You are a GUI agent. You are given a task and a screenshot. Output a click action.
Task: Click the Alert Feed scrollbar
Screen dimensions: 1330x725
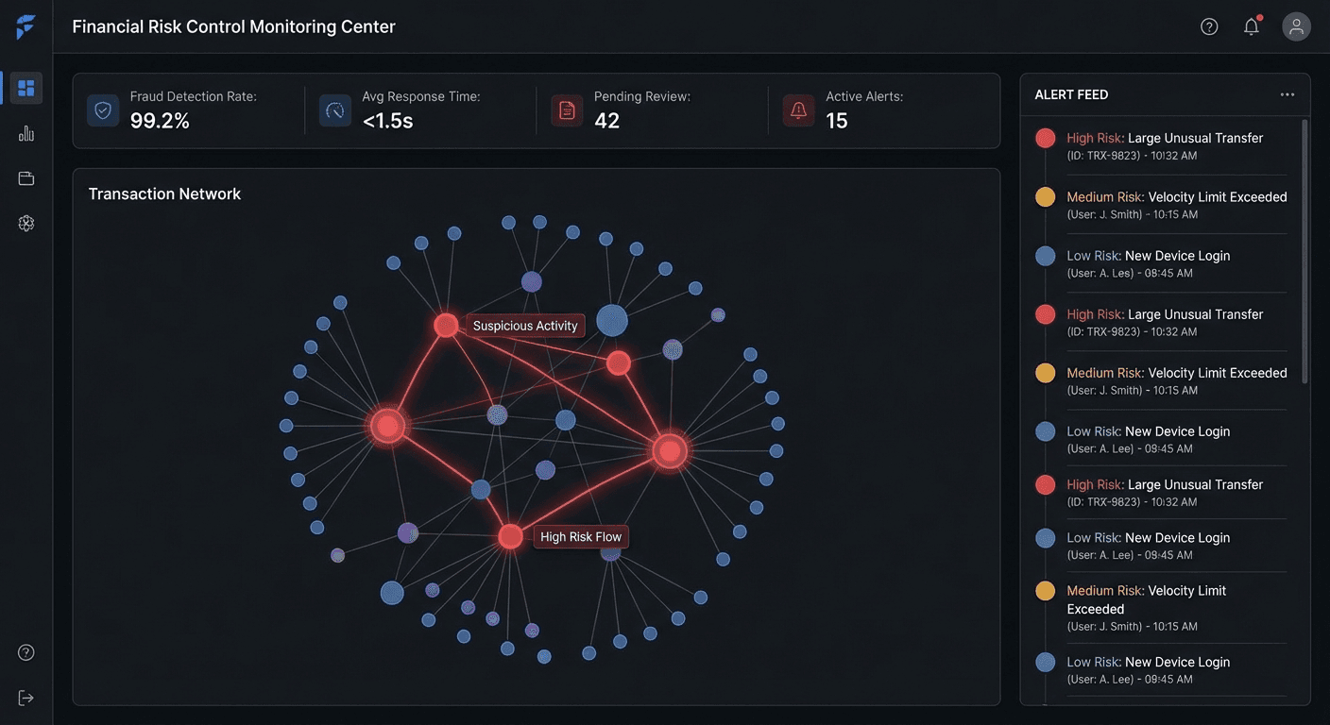coord(1305,250)
